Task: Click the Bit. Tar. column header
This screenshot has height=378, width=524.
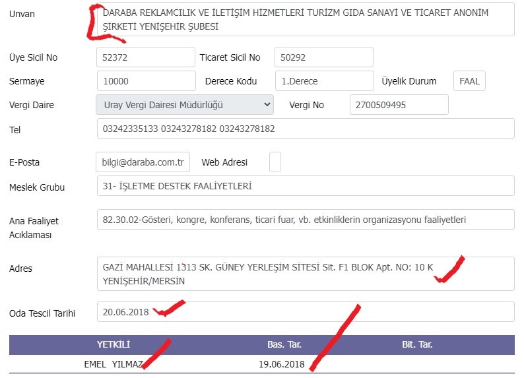Action: [417, 344]
